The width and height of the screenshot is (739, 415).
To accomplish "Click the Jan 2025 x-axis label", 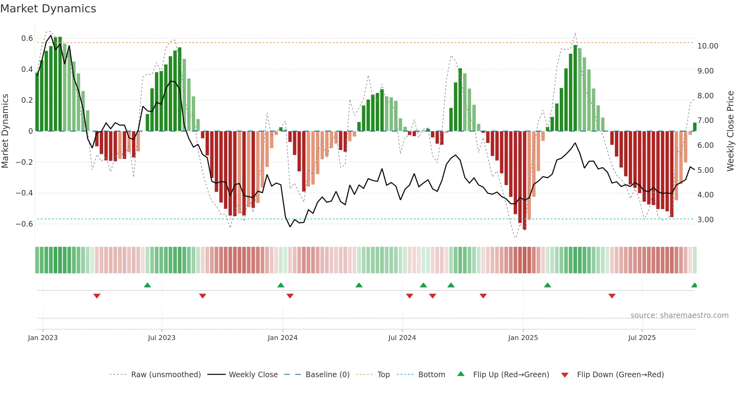I will click(523, 338).
